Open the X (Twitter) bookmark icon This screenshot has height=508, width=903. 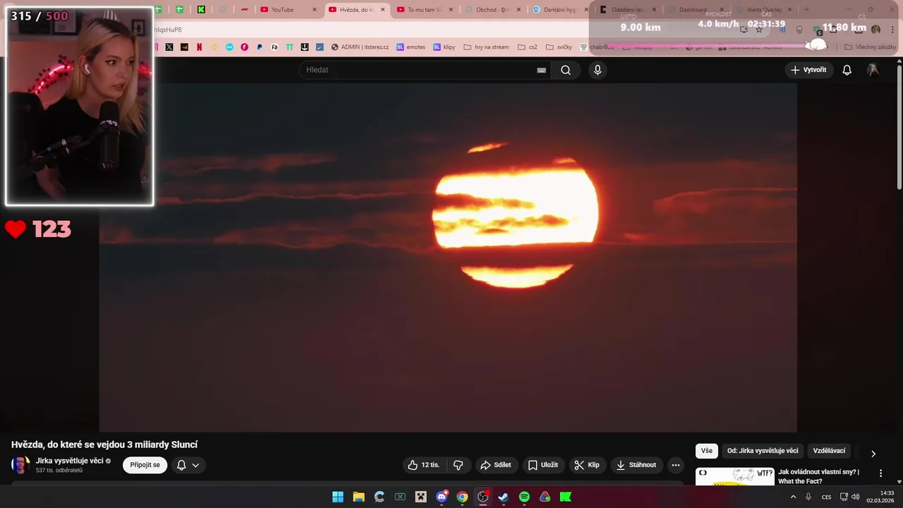(169, 47)
